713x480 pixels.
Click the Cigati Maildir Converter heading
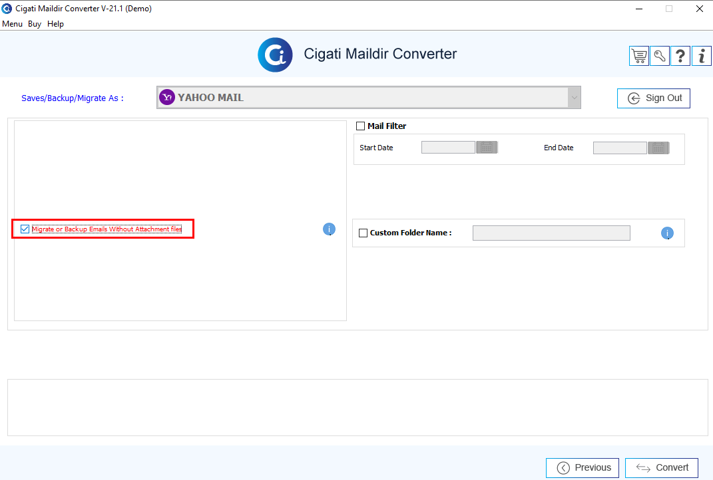pos(380,54)
